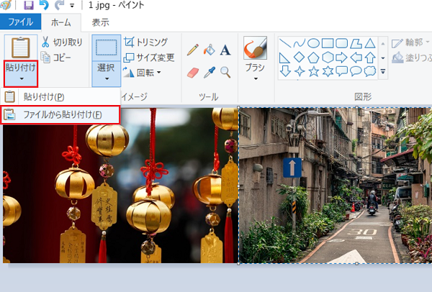Select the Eraser tool

click(192, 73)
